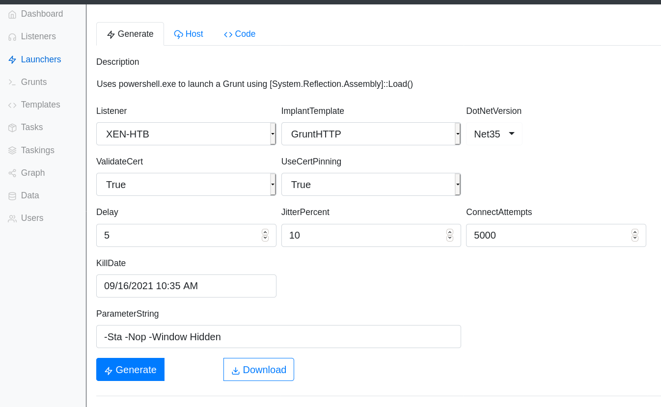The width and height of the screenshot is (661, 407).
Task: Click the Templates code brackets icon
Action: [x=12, y=105]
